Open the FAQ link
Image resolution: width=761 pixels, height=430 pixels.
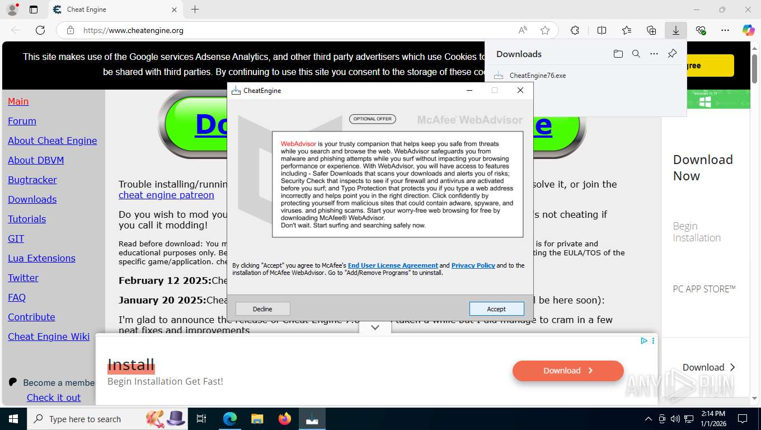(x=17, y=297)
